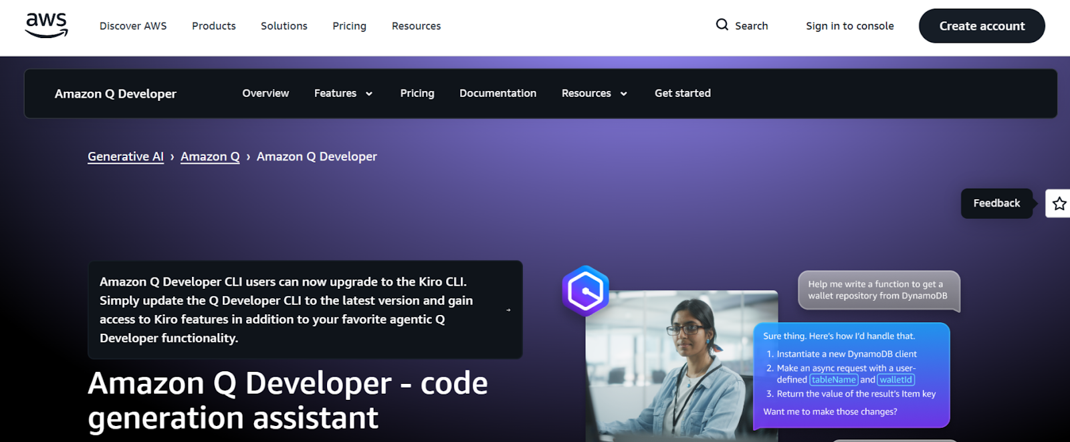The width and height of the screenshot is (1070, 442).
Task: Click the Search text label
Action: [x=752, y=26]
